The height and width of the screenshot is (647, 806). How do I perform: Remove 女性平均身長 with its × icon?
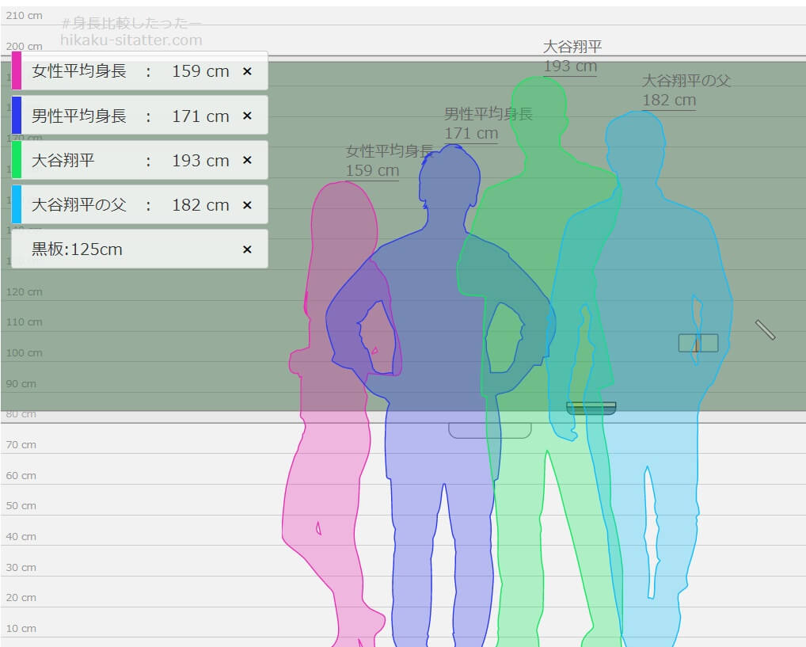(x=246, y=71)
